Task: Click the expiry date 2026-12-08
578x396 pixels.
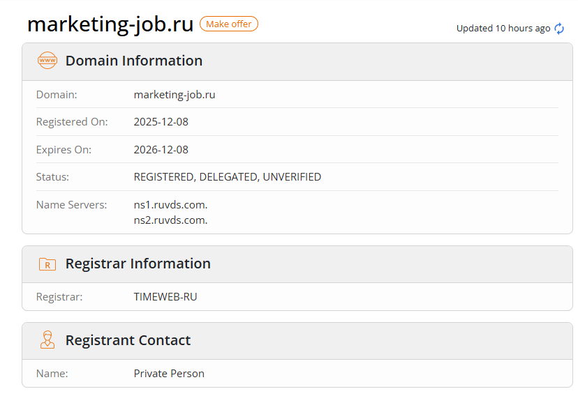Action: pyautogui.click(x=161, y=150)
